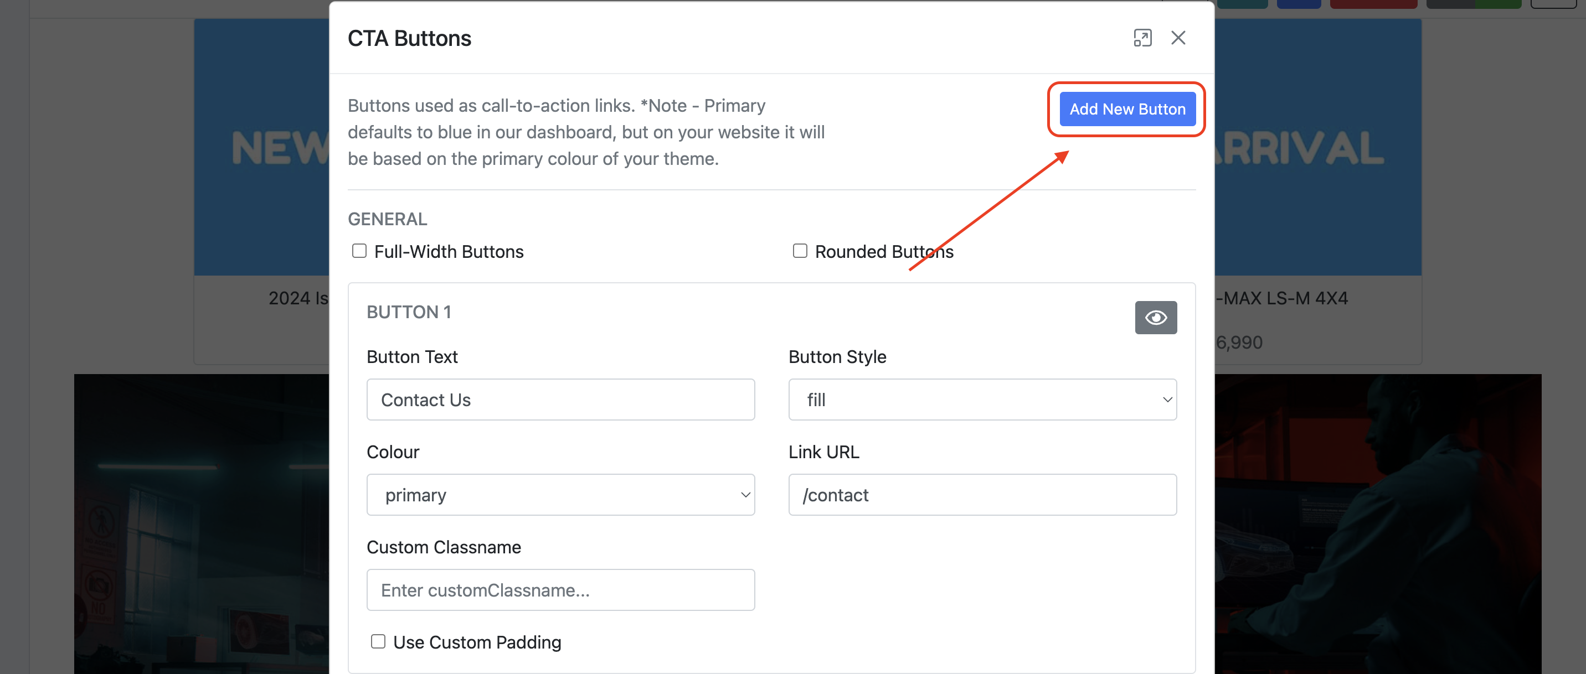Select the green button in the top bar
Screen dimensions: 1586x674
[1499, 4]
